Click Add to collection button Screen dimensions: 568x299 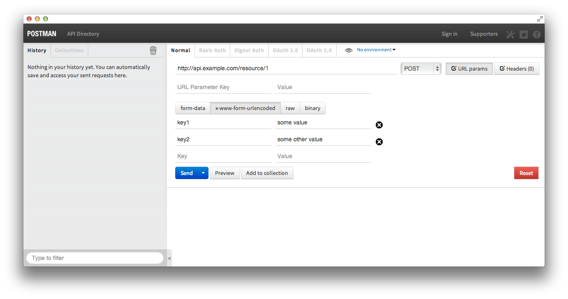click(267, 173)
